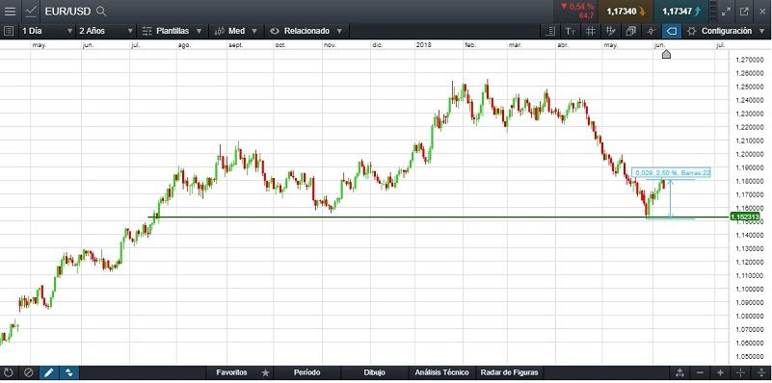Toggle the pencil drawing mode

pyautogui.click(x=49, y=372)
